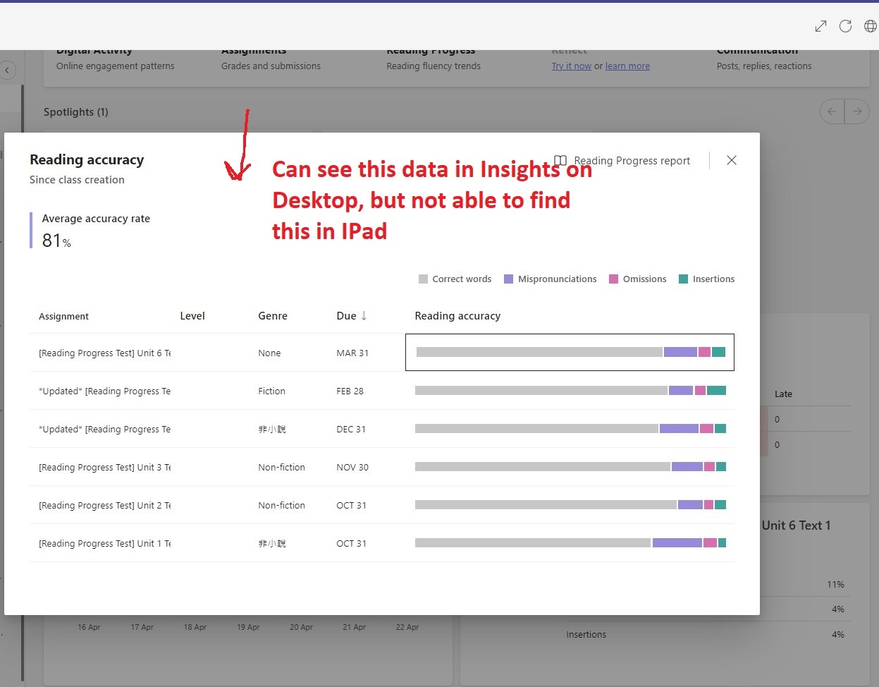Toggle Omissions legend item
This screenshot has width=879, height=687.
637,279
